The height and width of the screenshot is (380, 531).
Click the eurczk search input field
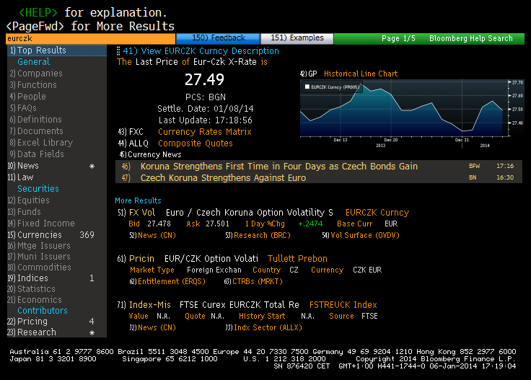pyautogui.click(x=90, y=38)
